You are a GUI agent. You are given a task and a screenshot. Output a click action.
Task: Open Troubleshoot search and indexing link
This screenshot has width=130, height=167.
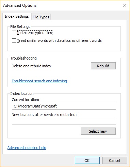[x=39, y=81]
